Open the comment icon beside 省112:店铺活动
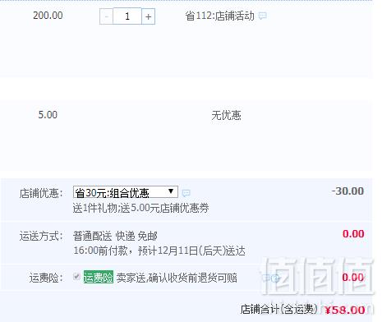 263,16
